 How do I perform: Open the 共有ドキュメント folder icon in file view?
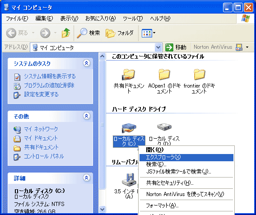pyautogui.click(x=129, y=75)
